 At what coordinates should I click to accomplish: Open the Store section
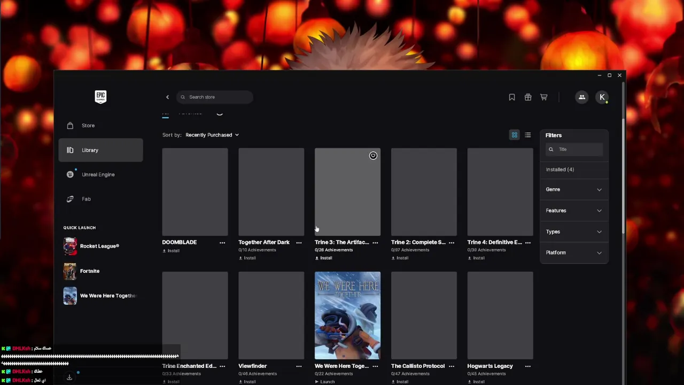[x=100, y=126]
